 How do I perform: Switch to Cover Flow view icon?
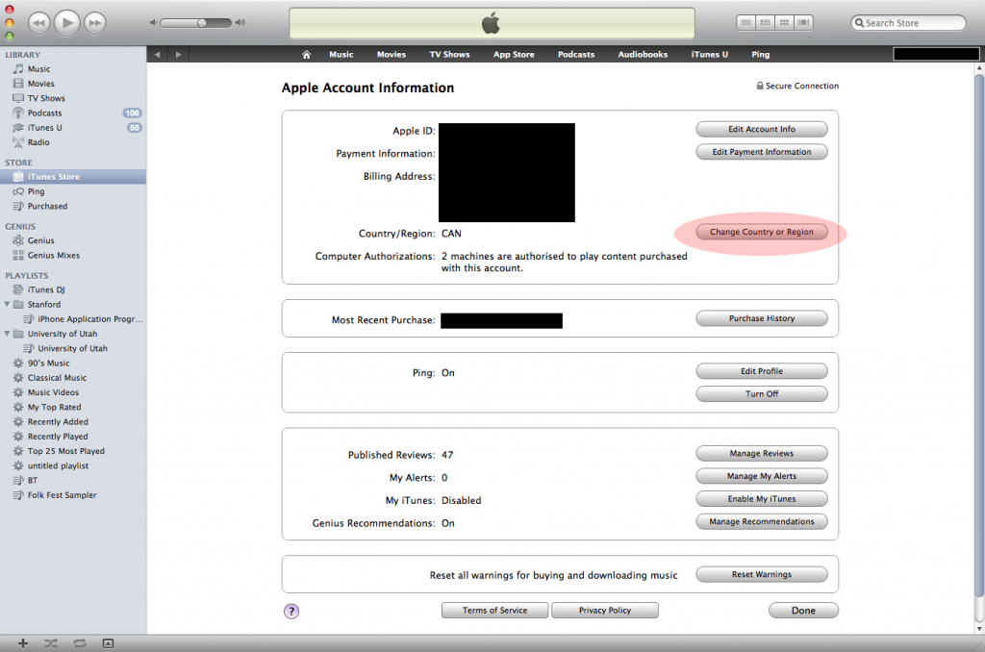(803, 23)
